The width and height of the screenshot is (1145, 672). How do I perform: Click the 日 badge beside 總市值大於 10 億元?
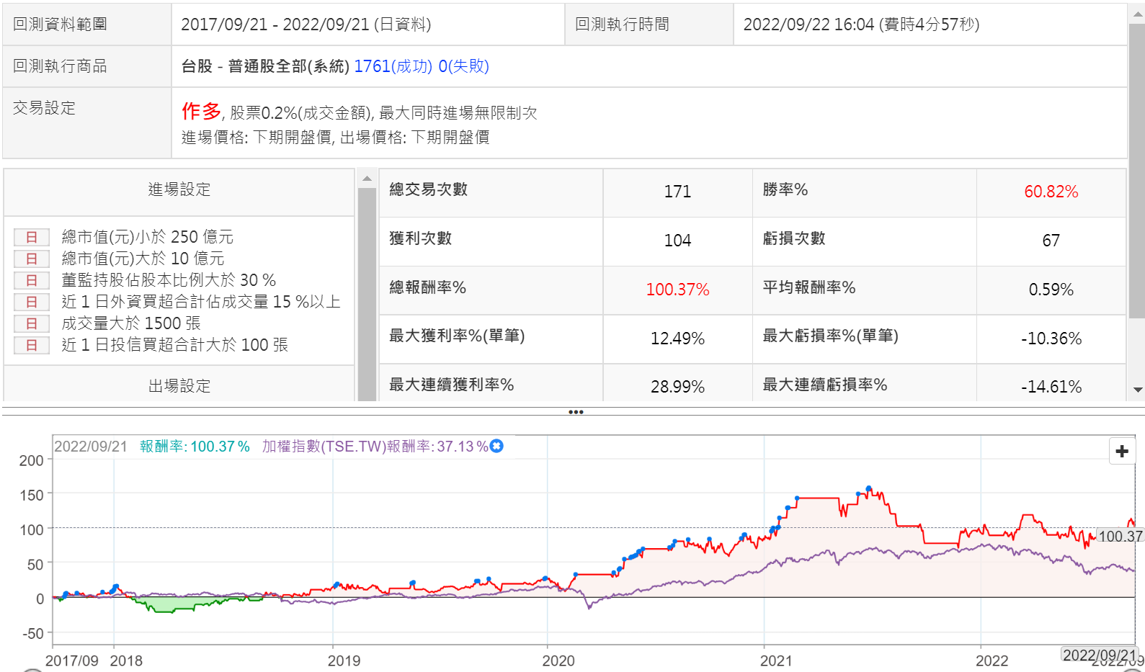(32, 259)
